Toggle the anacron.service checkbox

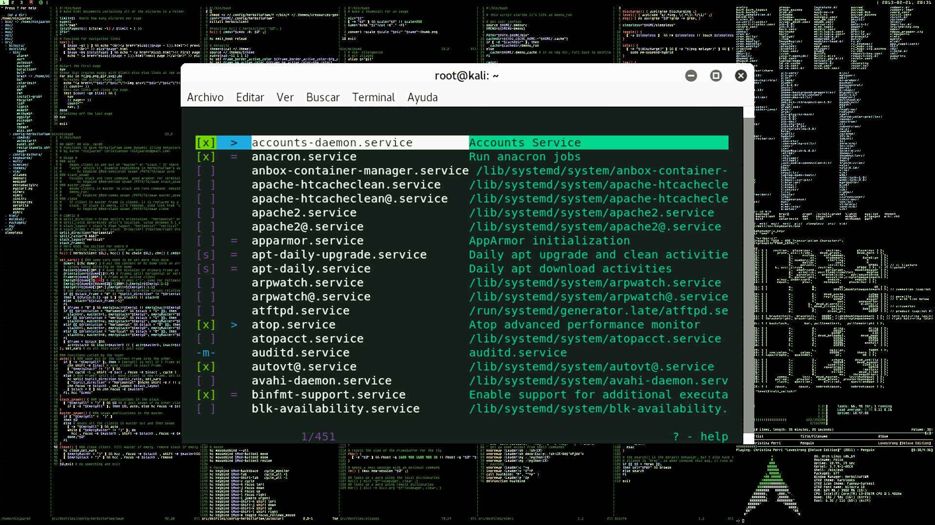point(206,157)
